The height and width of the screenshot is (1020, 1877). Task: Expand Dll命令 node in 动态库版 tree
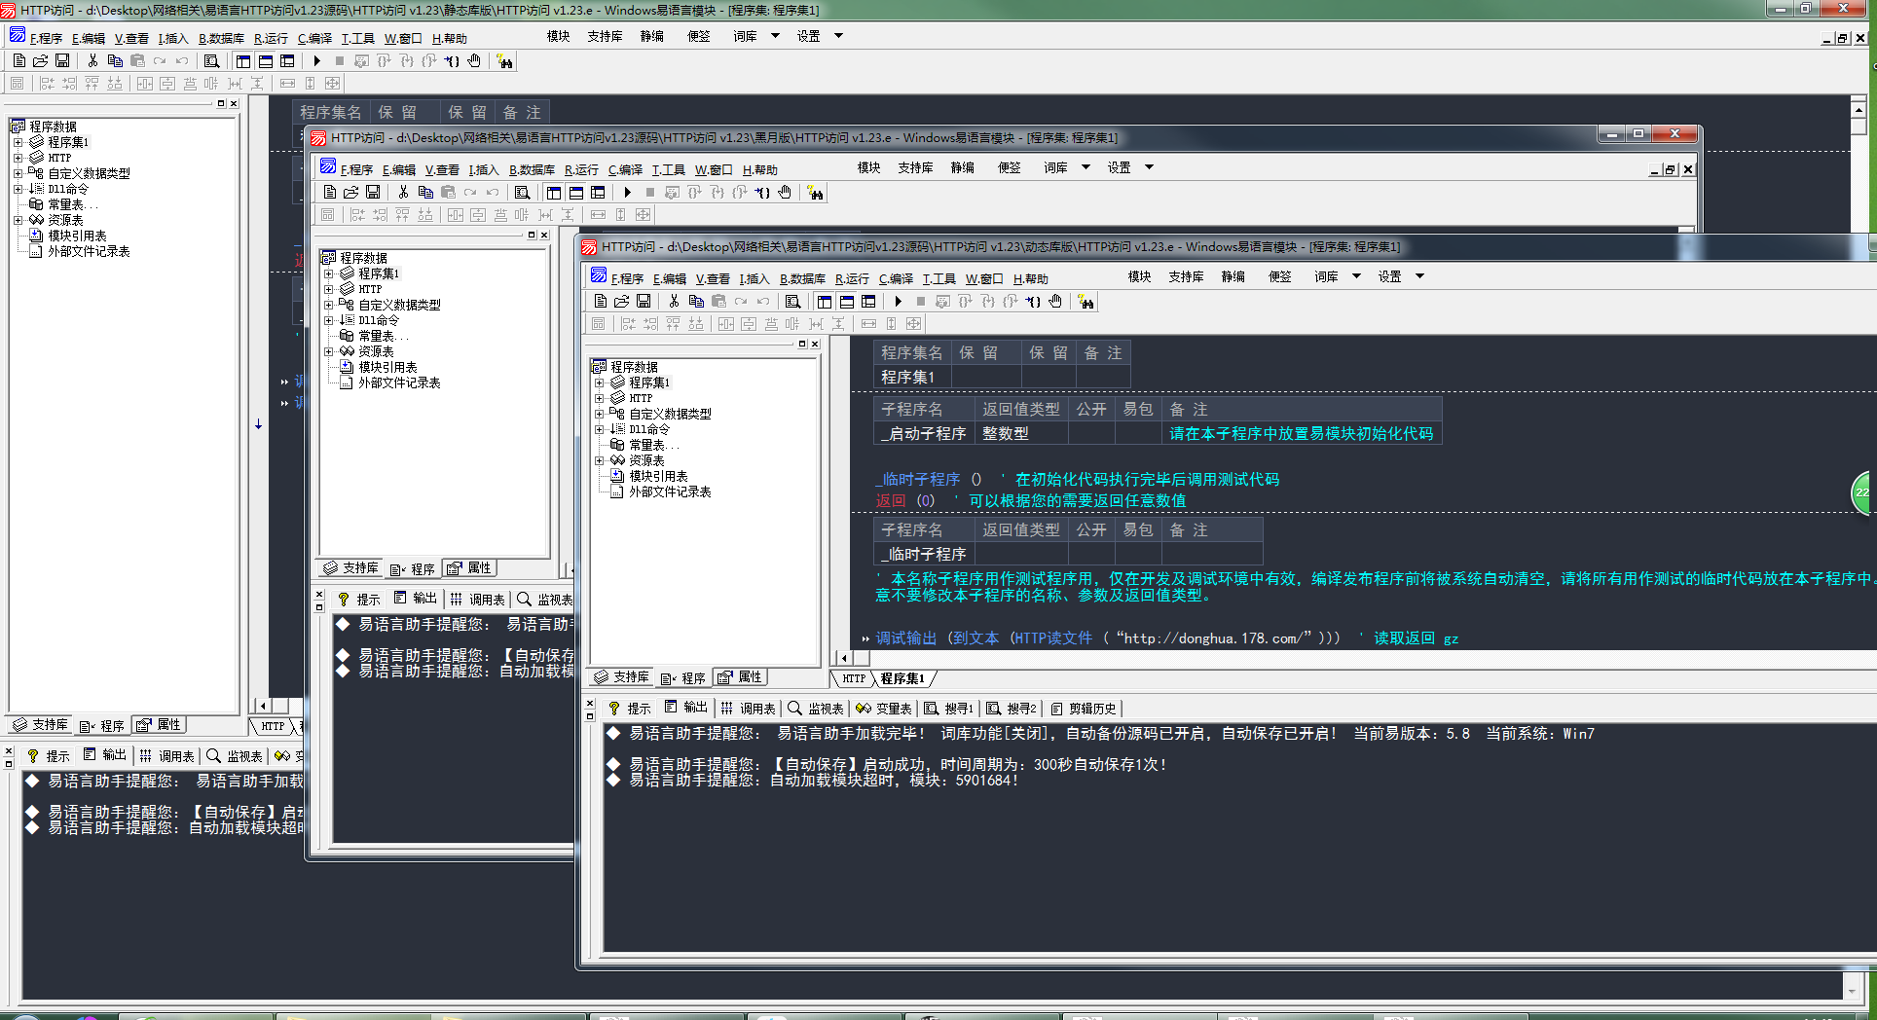click(x=600, y=429)
